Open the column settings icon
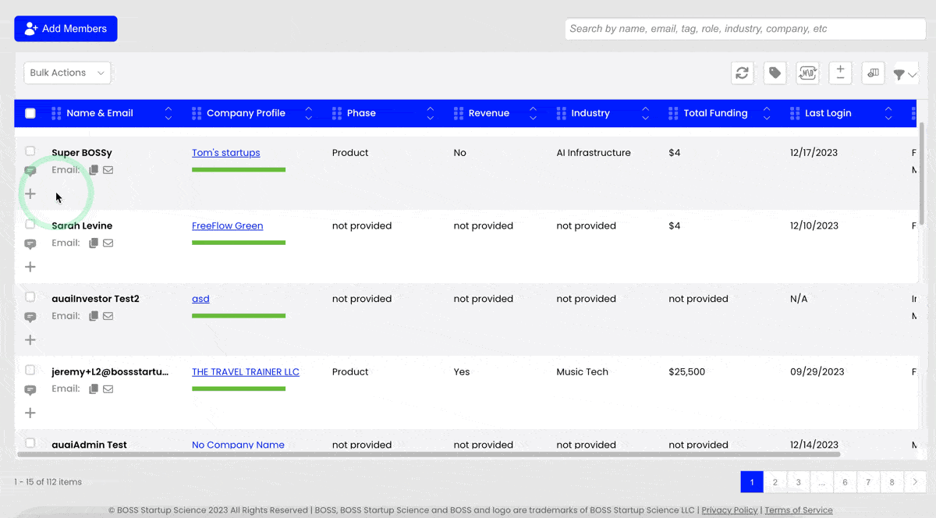This screenshot has width=936, height=518. pos(873,73)
